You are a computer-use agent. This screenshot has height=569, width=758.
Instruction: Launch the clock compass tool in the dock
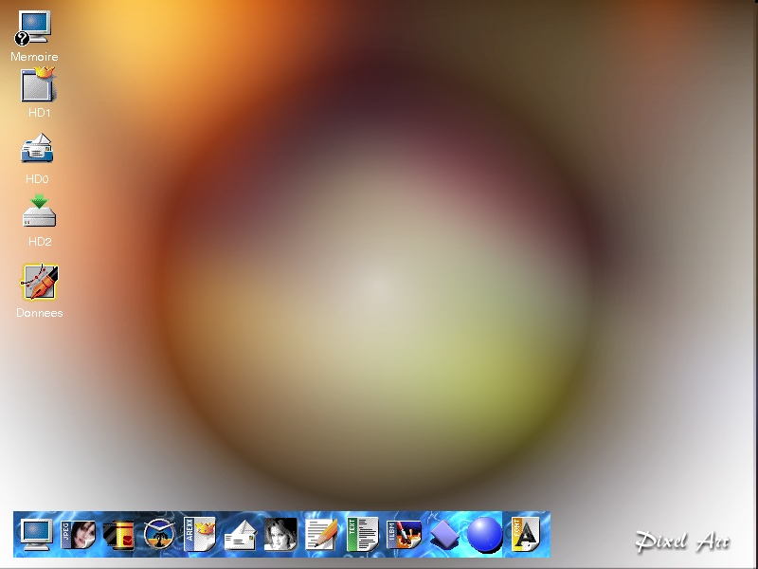click(x=158, y=535)
